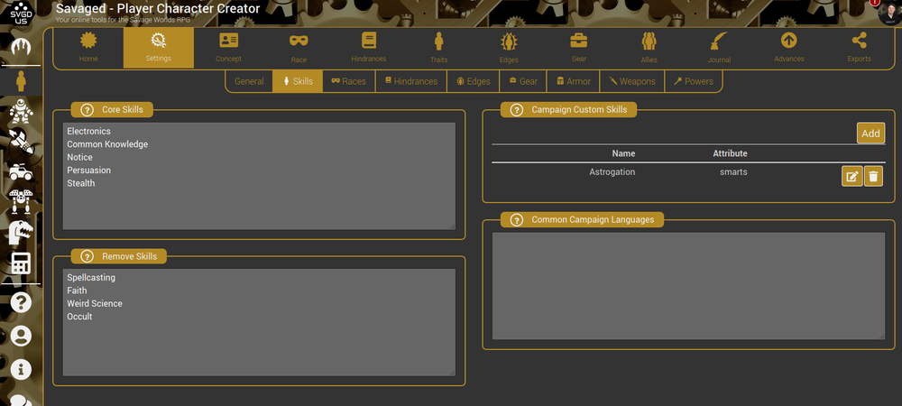902x406 pixels.
Task: Click the Name column header
Action: [623, 153]
